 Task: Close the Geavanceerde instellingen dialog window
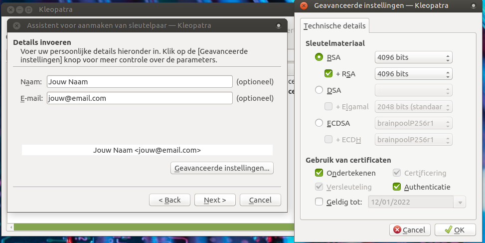click(x=304, y=6)
